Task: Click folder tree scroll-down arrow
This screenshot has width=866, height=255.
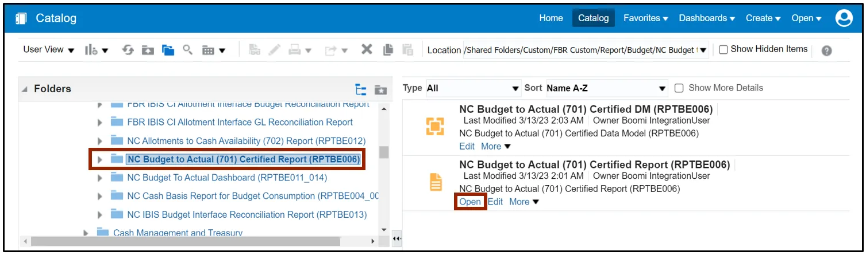Action: coord(384,229)
